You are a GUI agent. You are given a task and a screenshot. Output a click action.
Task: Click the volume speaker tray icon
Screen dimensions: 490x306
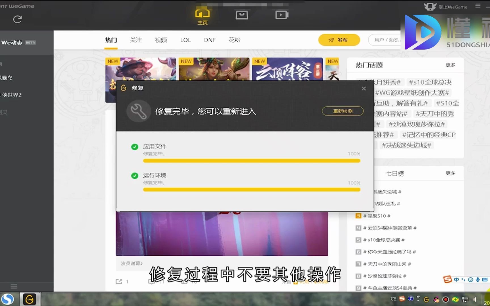(x=475, y=299)
